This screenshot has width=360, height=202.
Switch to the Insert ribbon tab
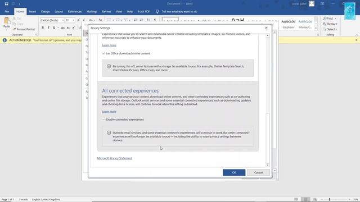(33, 11)
